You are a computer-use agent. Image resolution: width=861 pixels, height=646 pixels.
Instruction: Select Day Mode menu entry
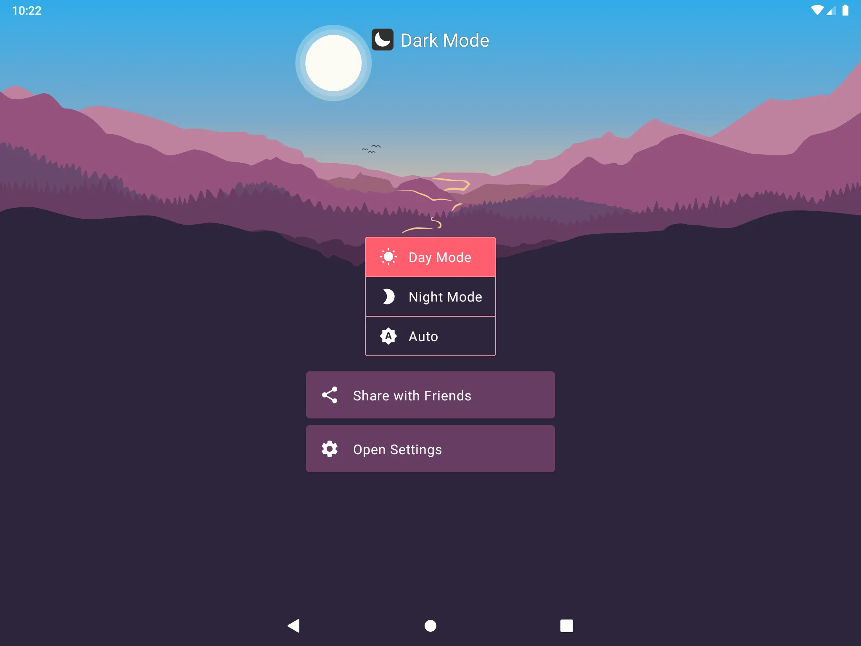point(430,257)
